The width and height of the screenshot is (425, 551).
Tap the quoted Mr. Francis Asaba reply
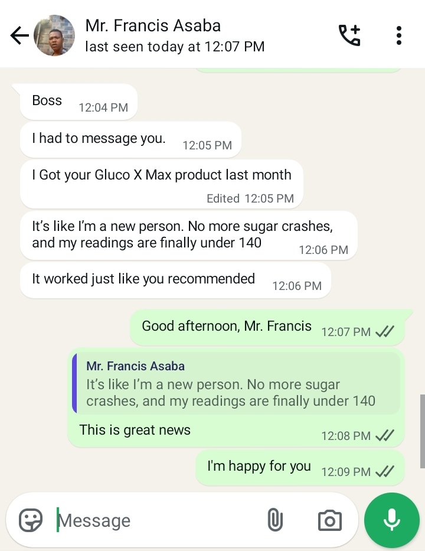pos(236,383)
